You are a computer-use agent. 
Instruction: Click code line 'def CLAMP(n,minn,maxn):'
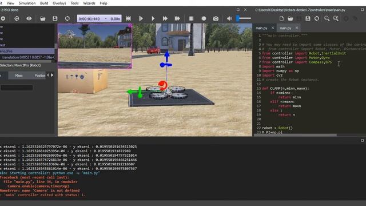point(285,89)
